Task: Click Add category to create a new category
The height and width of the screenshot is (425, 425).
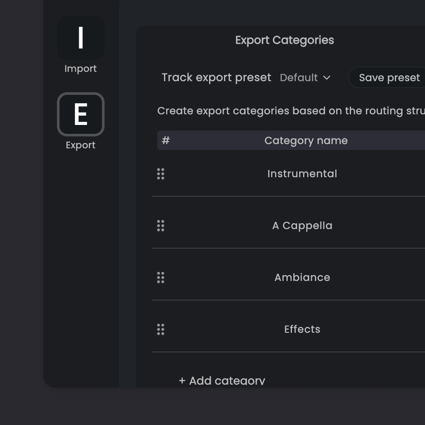Action: pyautogui.click(x=221, y=380)
